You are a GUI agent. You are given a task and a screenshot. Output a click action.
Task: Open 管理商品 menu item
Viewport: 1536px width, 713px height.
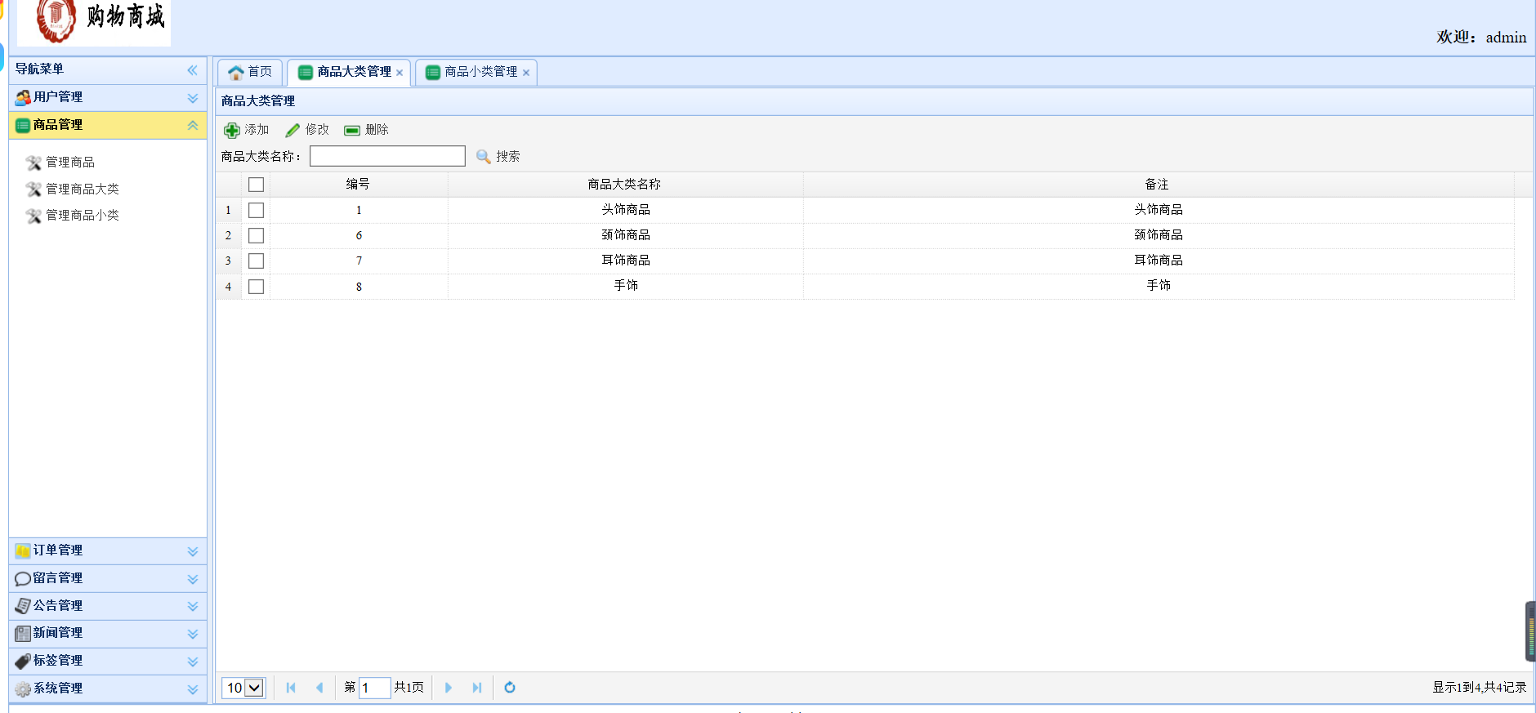pos(70,163)
